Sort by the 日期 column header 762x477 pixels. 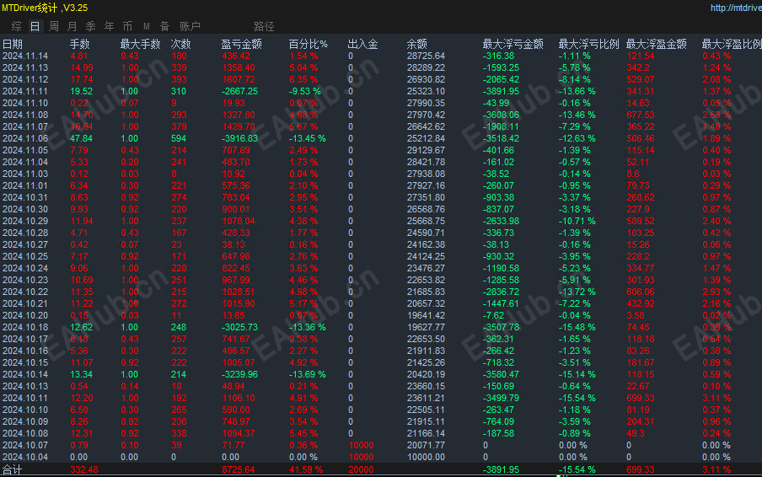point(13,44)
